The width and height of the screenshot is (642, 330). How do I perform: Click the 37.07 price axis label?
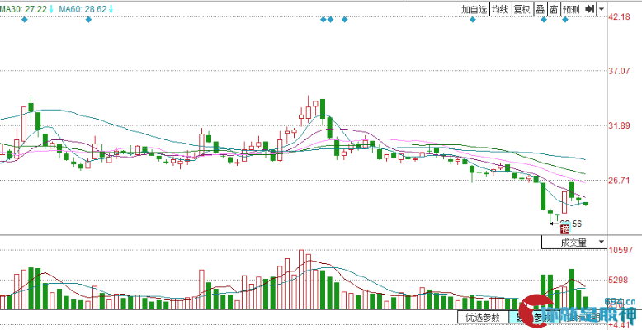coord(621,71)
